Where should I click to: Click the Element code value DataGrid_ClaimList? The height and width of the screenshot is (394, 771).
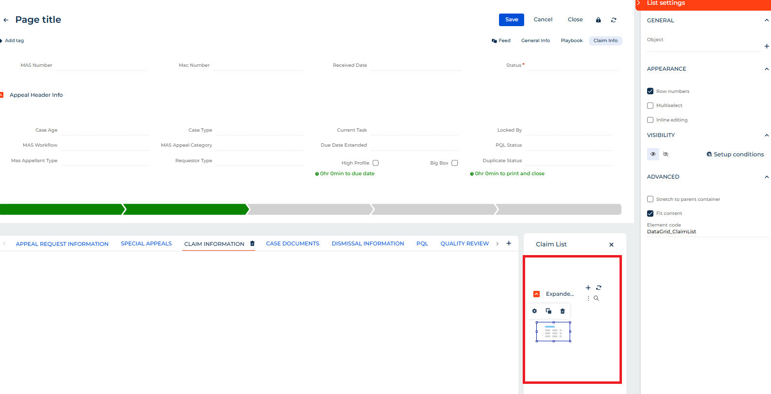tap(671, 232)
